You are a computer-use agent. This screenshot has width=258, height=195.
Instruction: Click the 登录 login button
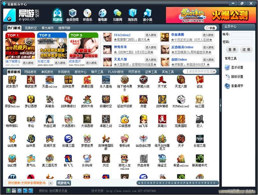(x=232, y=49)
